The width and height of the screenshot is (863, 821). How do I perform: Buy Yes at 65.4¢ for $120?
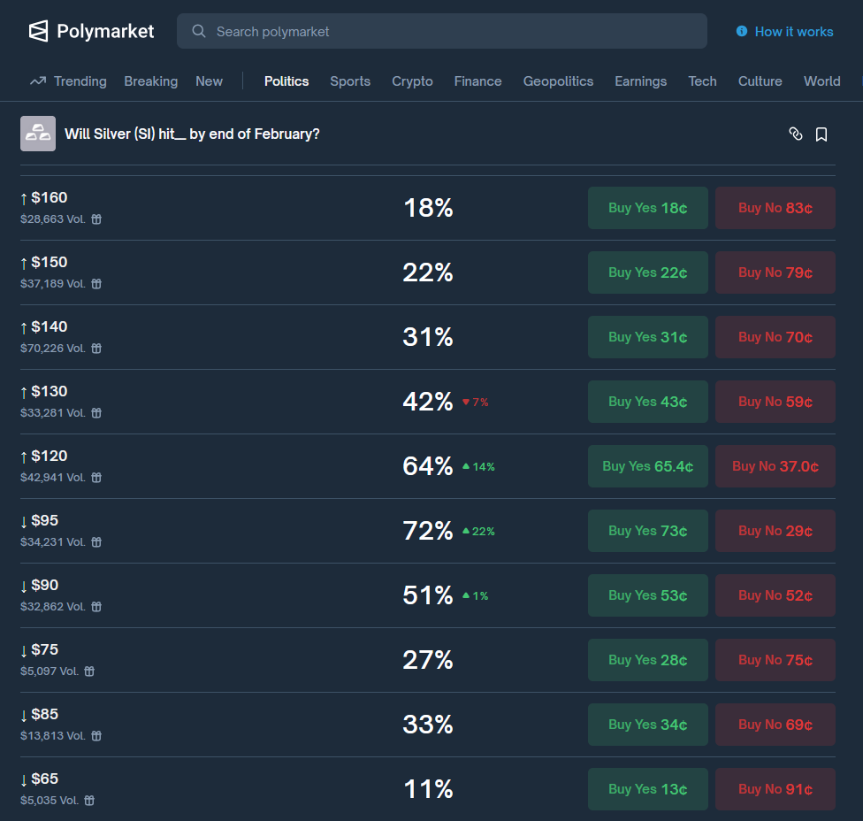(x=648, y=466)
